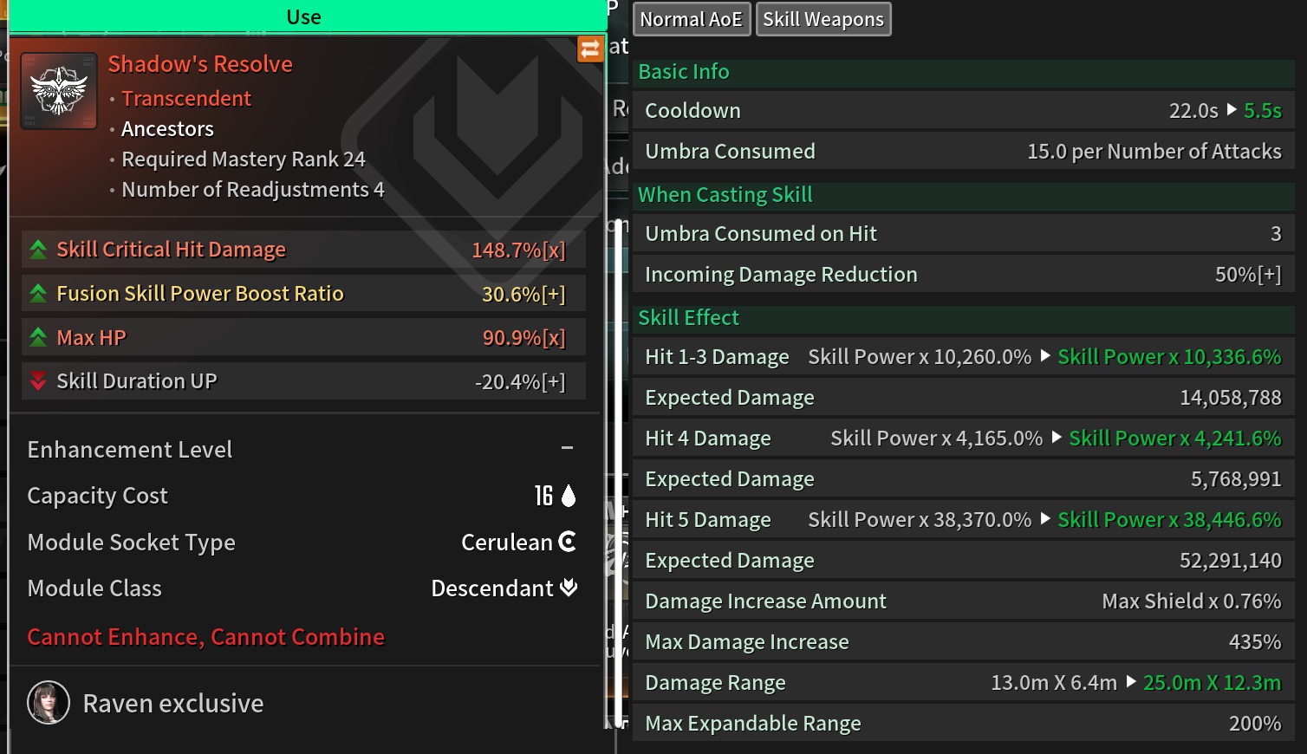1307x754 pixels.
Task: Select the Shadow's Resolve module title
Action: point(200,64)
